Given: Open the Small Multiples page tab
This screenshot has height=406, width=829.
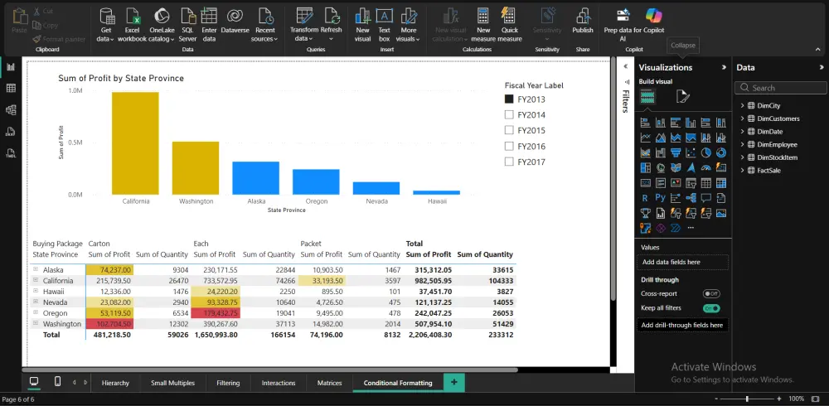Looking at the screenshot, I should pos(173,383).
